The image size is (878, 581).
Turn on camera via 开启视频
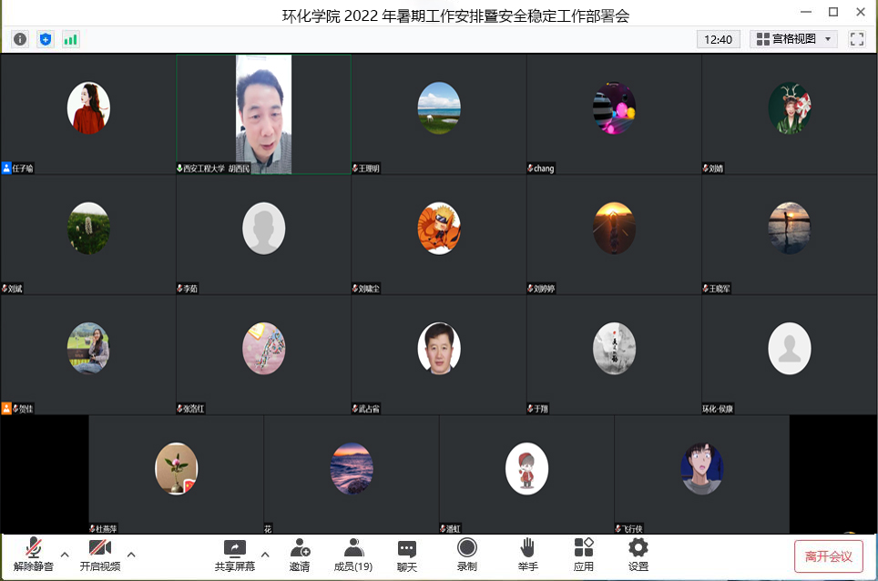pos(99,554)
